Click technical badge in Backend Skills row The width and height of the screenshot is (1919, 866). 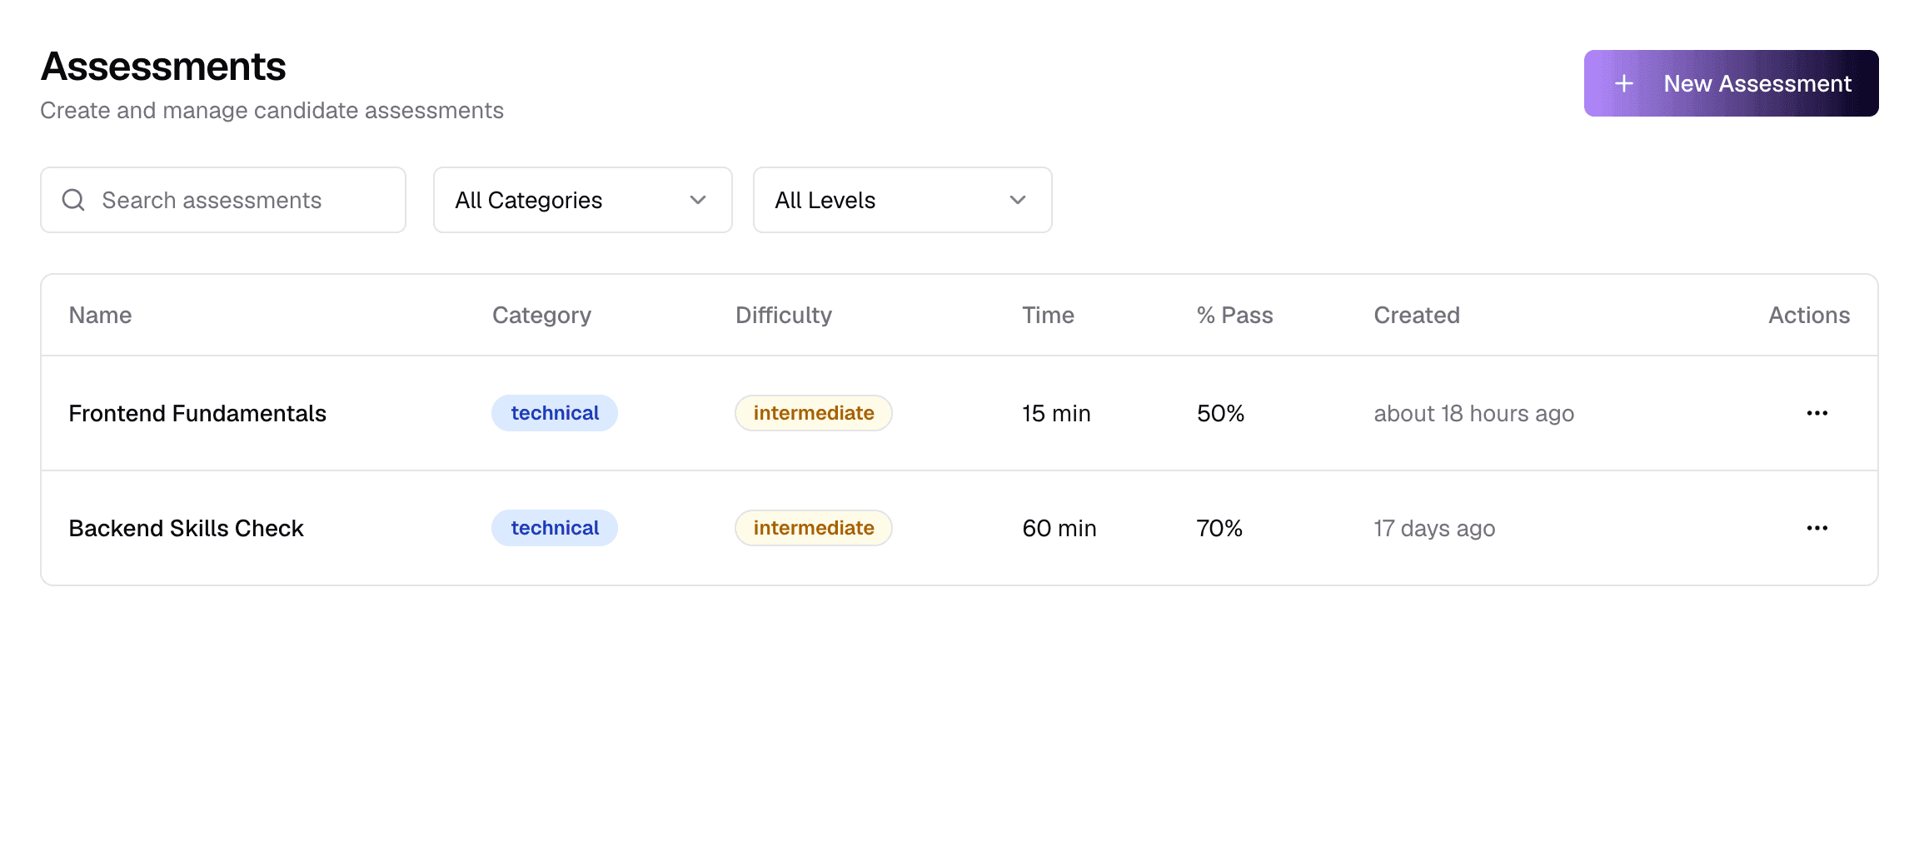[555, 528]
